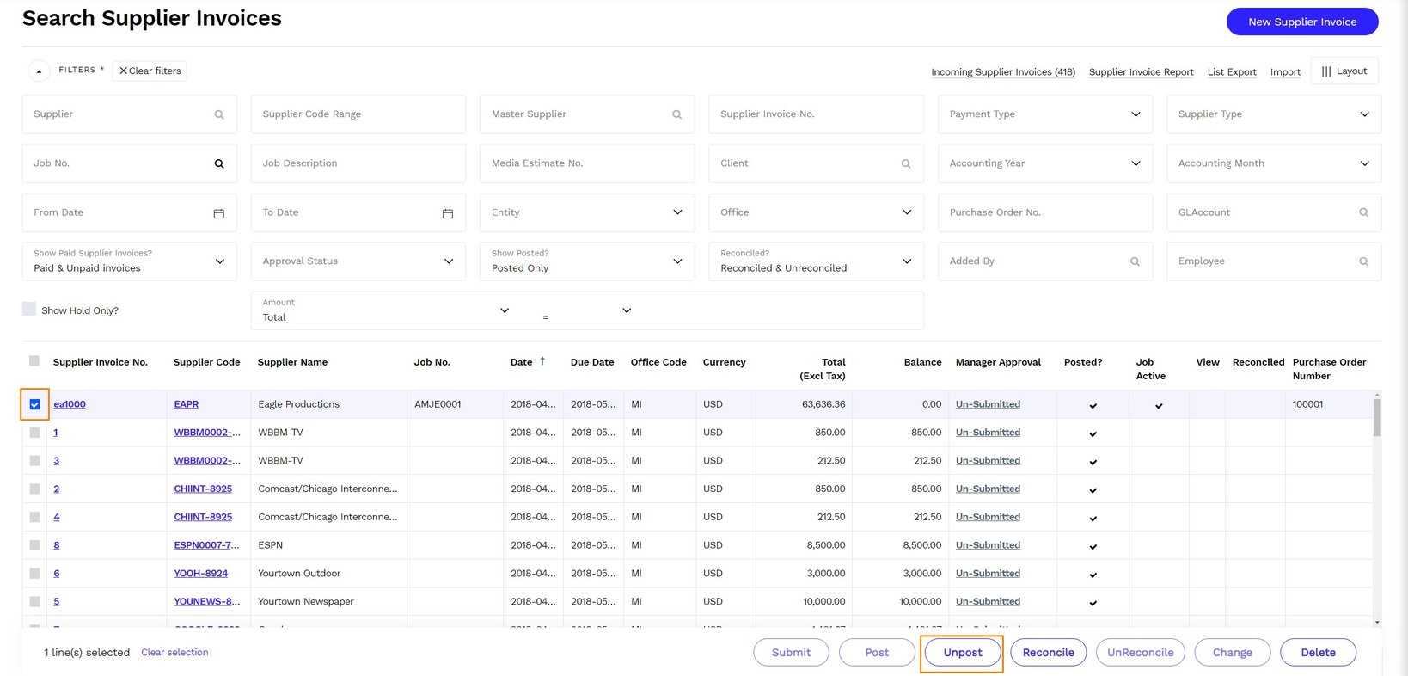This screenshot has width=1408, height=676.
Task: Open the Supplier Type dropdown
Action: [x=1274, y=114]
